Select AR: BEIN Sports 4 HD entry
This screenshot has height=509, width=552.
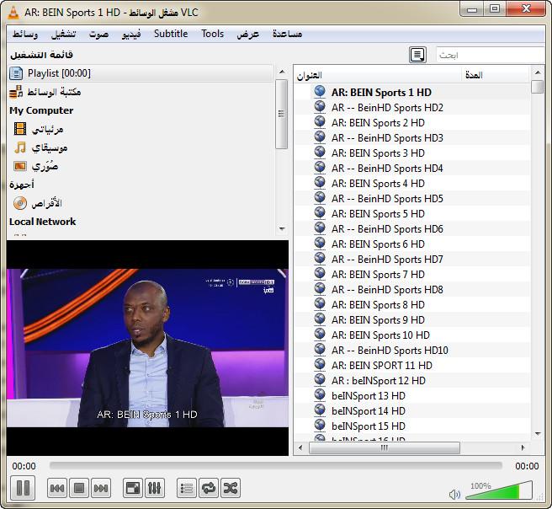click(378, 184)
